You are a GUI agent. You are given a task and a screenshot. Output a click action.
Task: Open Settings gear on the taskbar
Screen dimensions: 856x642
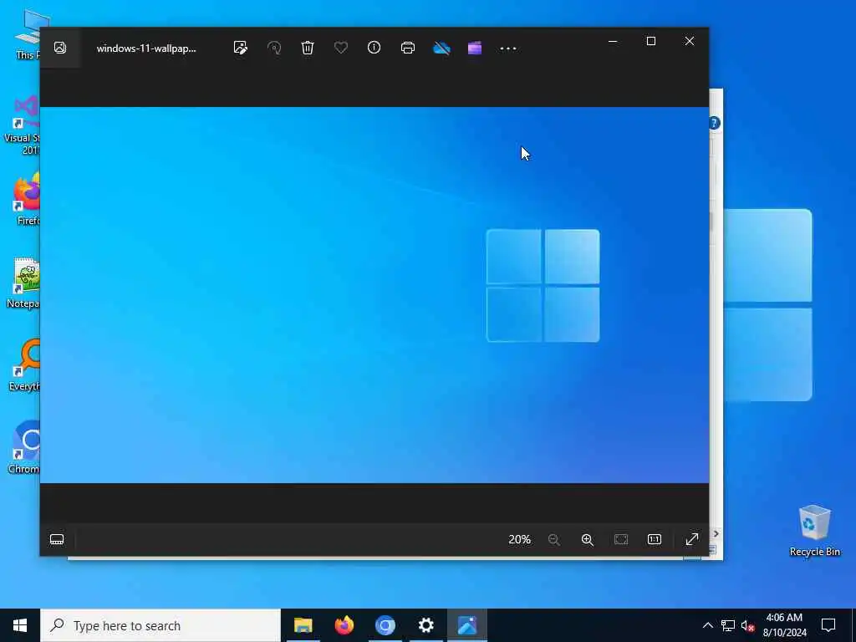425,625
